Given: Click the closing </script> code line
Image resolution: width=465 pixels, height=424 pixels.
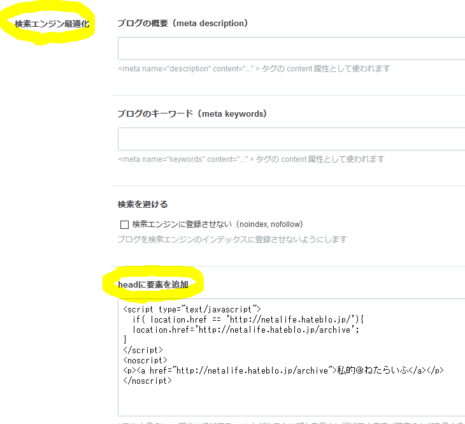Looking at the screenshot, I should [143, 350].
